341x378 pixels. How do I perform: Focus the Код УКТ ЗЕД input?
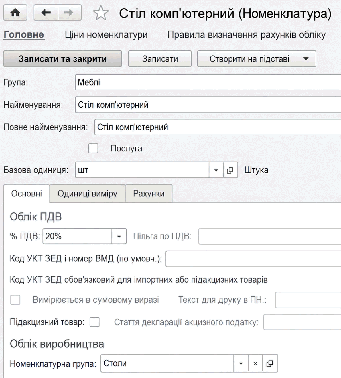[253, 259]
